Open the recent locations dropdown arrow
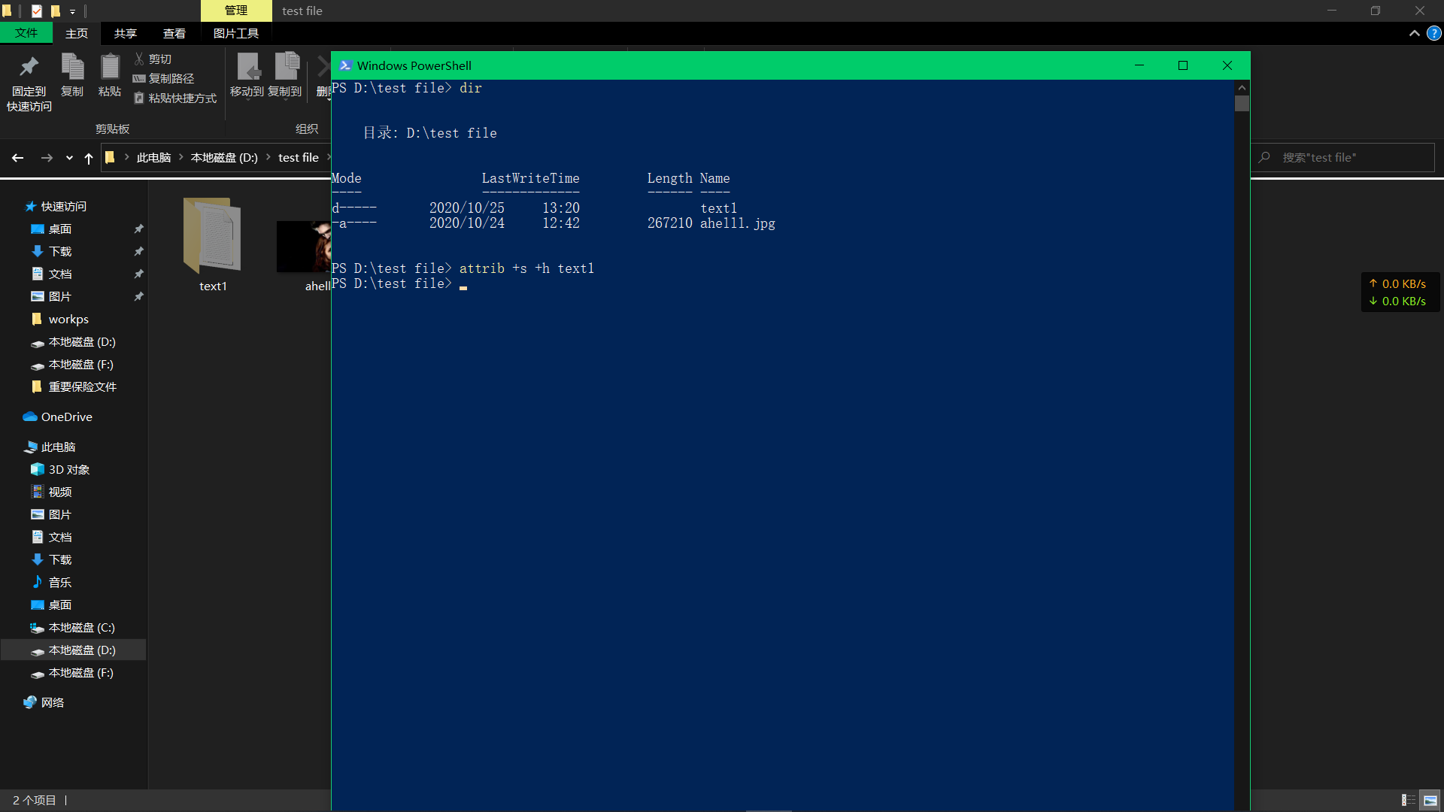 pyautogui.click(x=69, y=158)
